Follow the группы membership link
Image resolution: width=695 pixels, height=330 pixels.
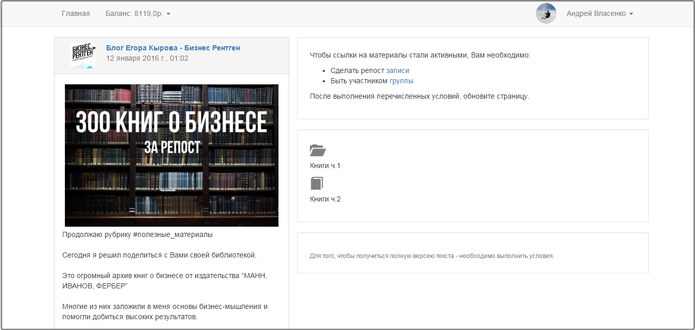(x=402, y=81)
